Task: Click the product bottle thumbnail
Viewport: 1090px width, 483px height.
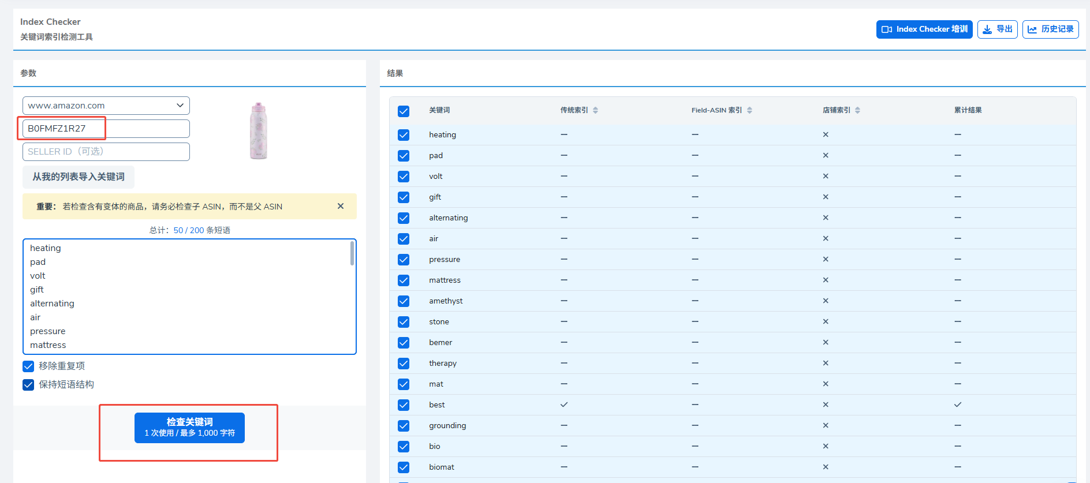Action: [259, 131]
